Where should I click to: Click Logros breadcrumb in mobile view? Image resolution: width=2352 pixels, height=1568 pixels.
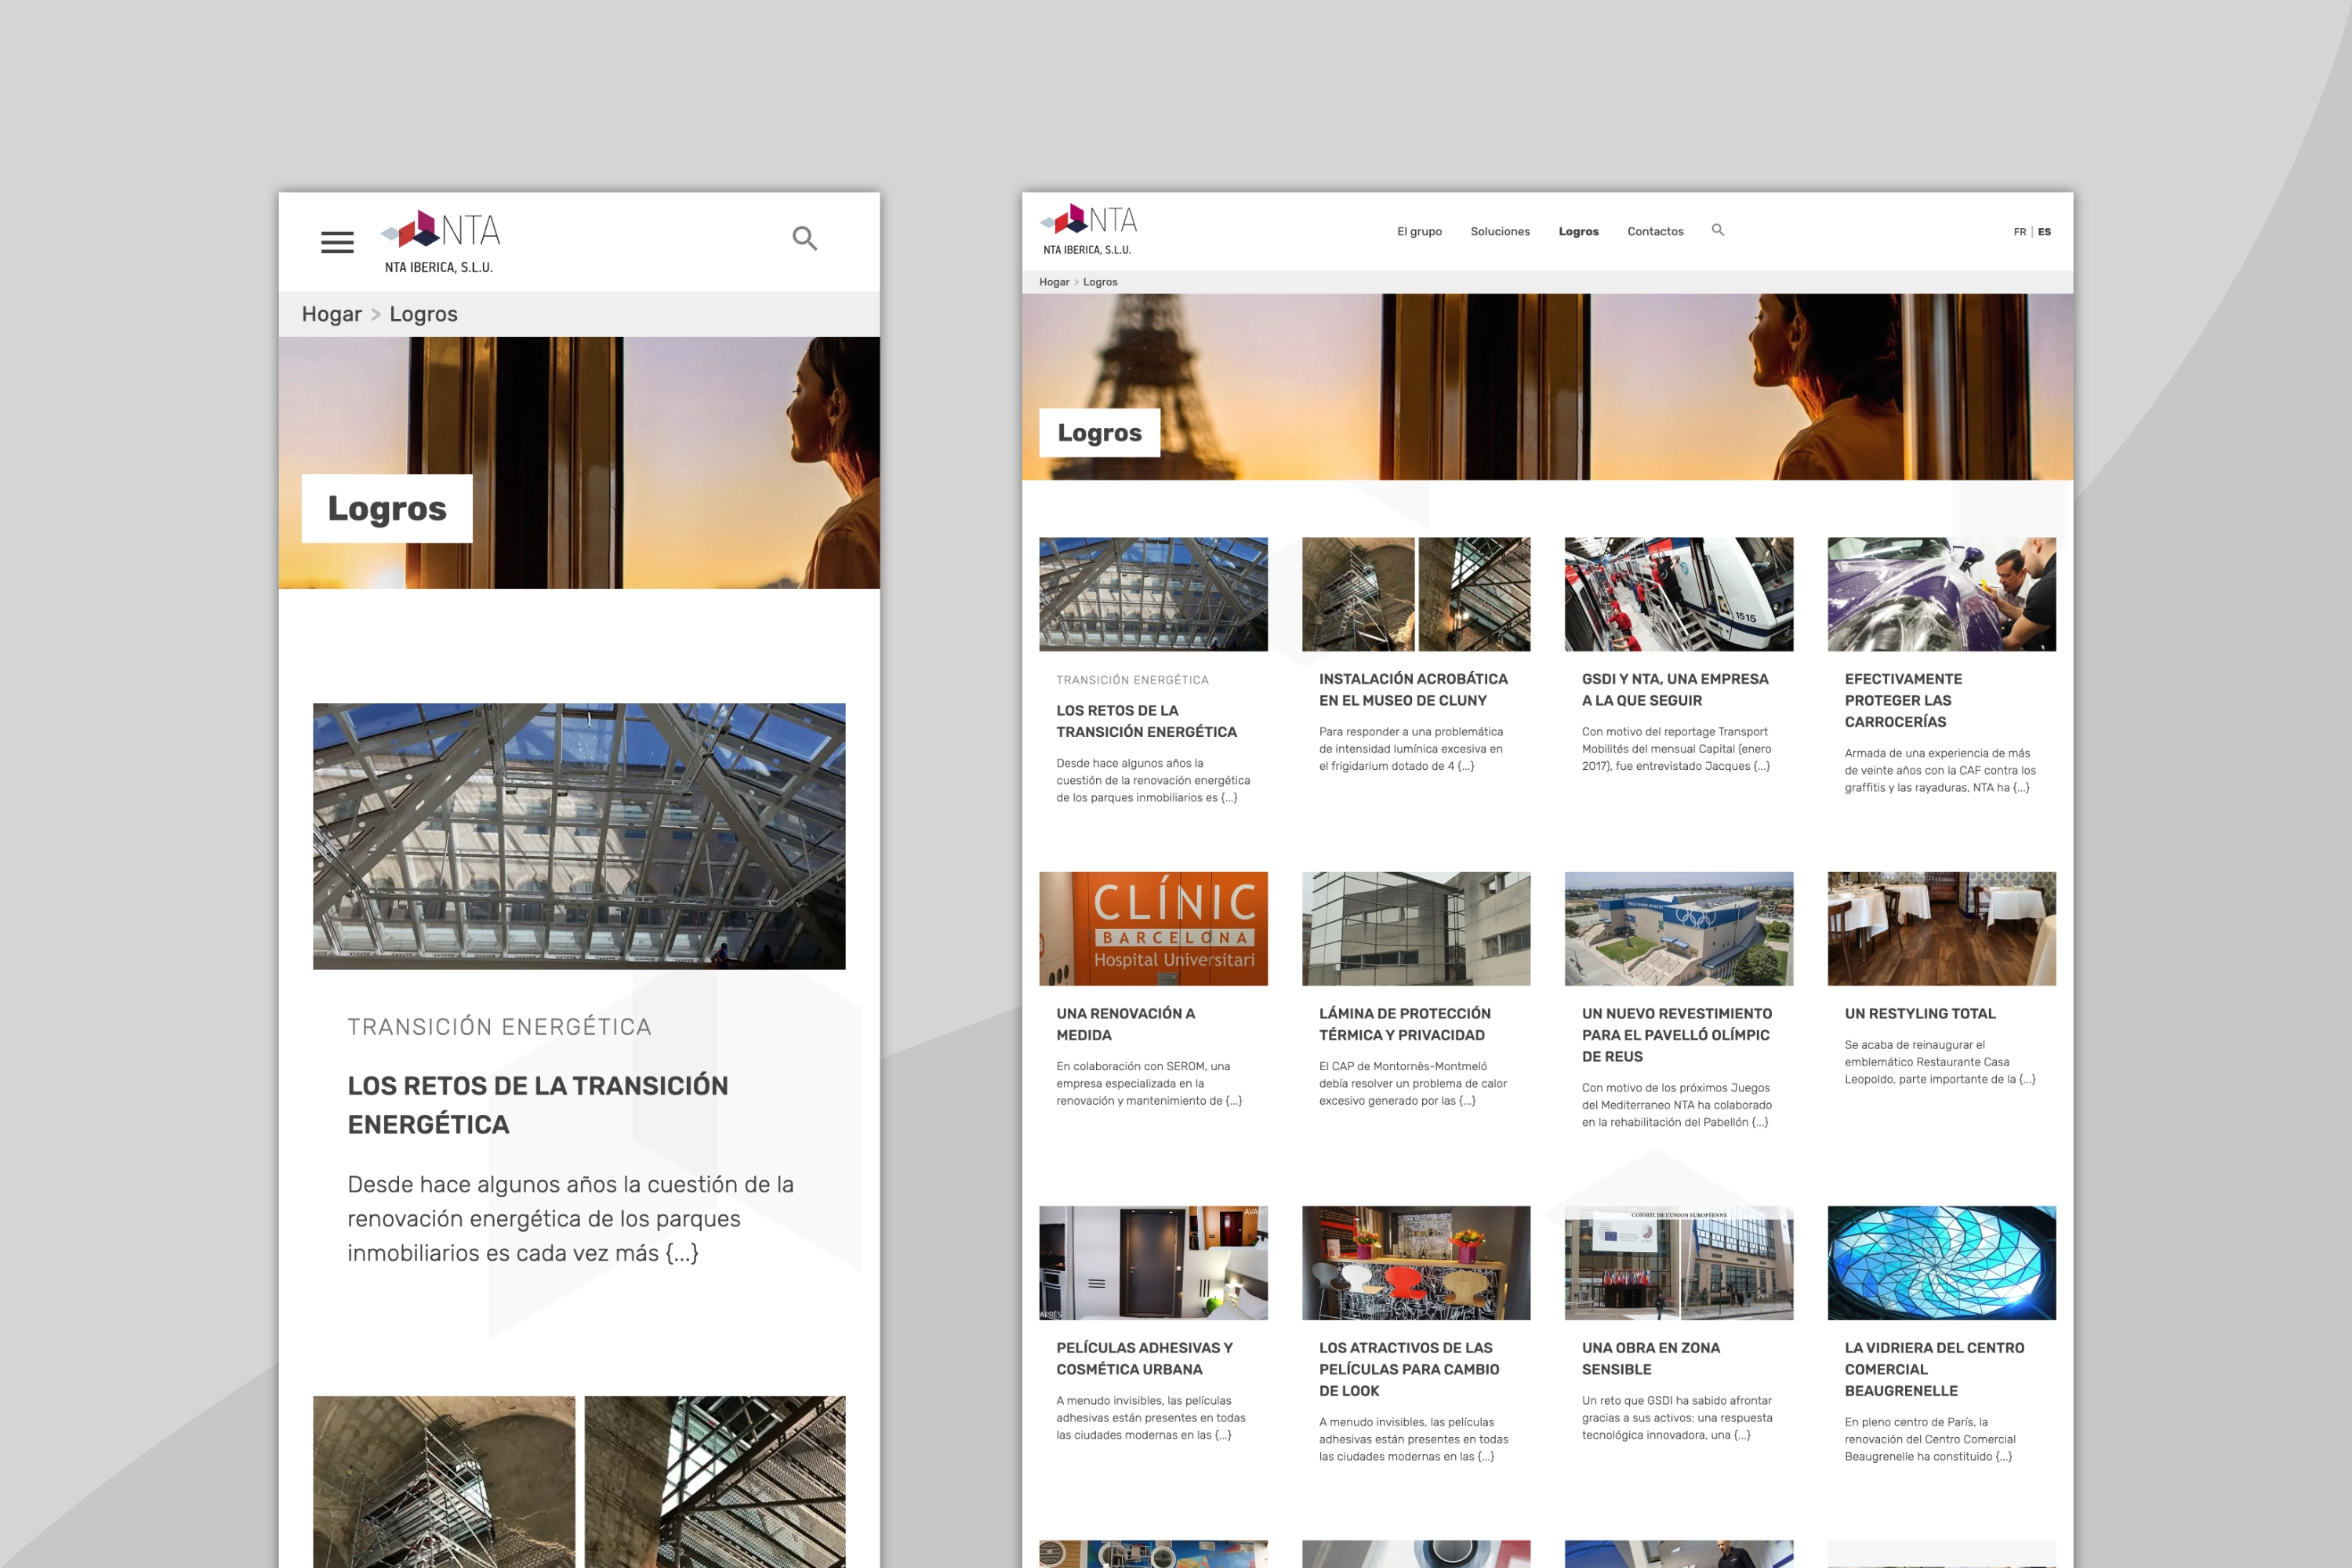click(423, 314)
